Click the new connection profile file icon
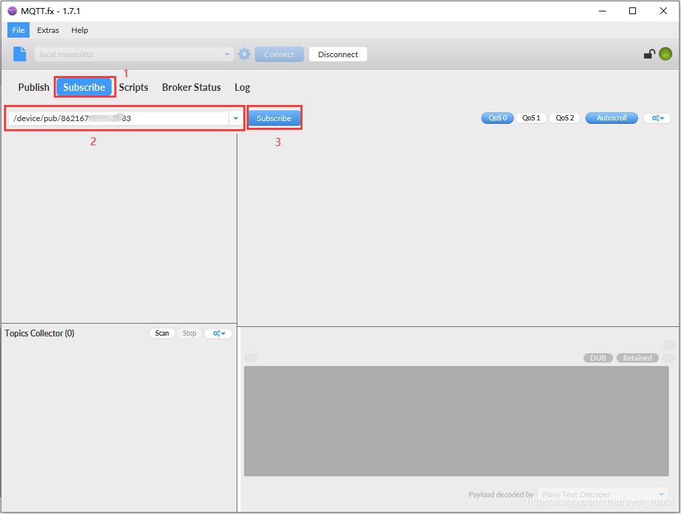 coord(19,54)
